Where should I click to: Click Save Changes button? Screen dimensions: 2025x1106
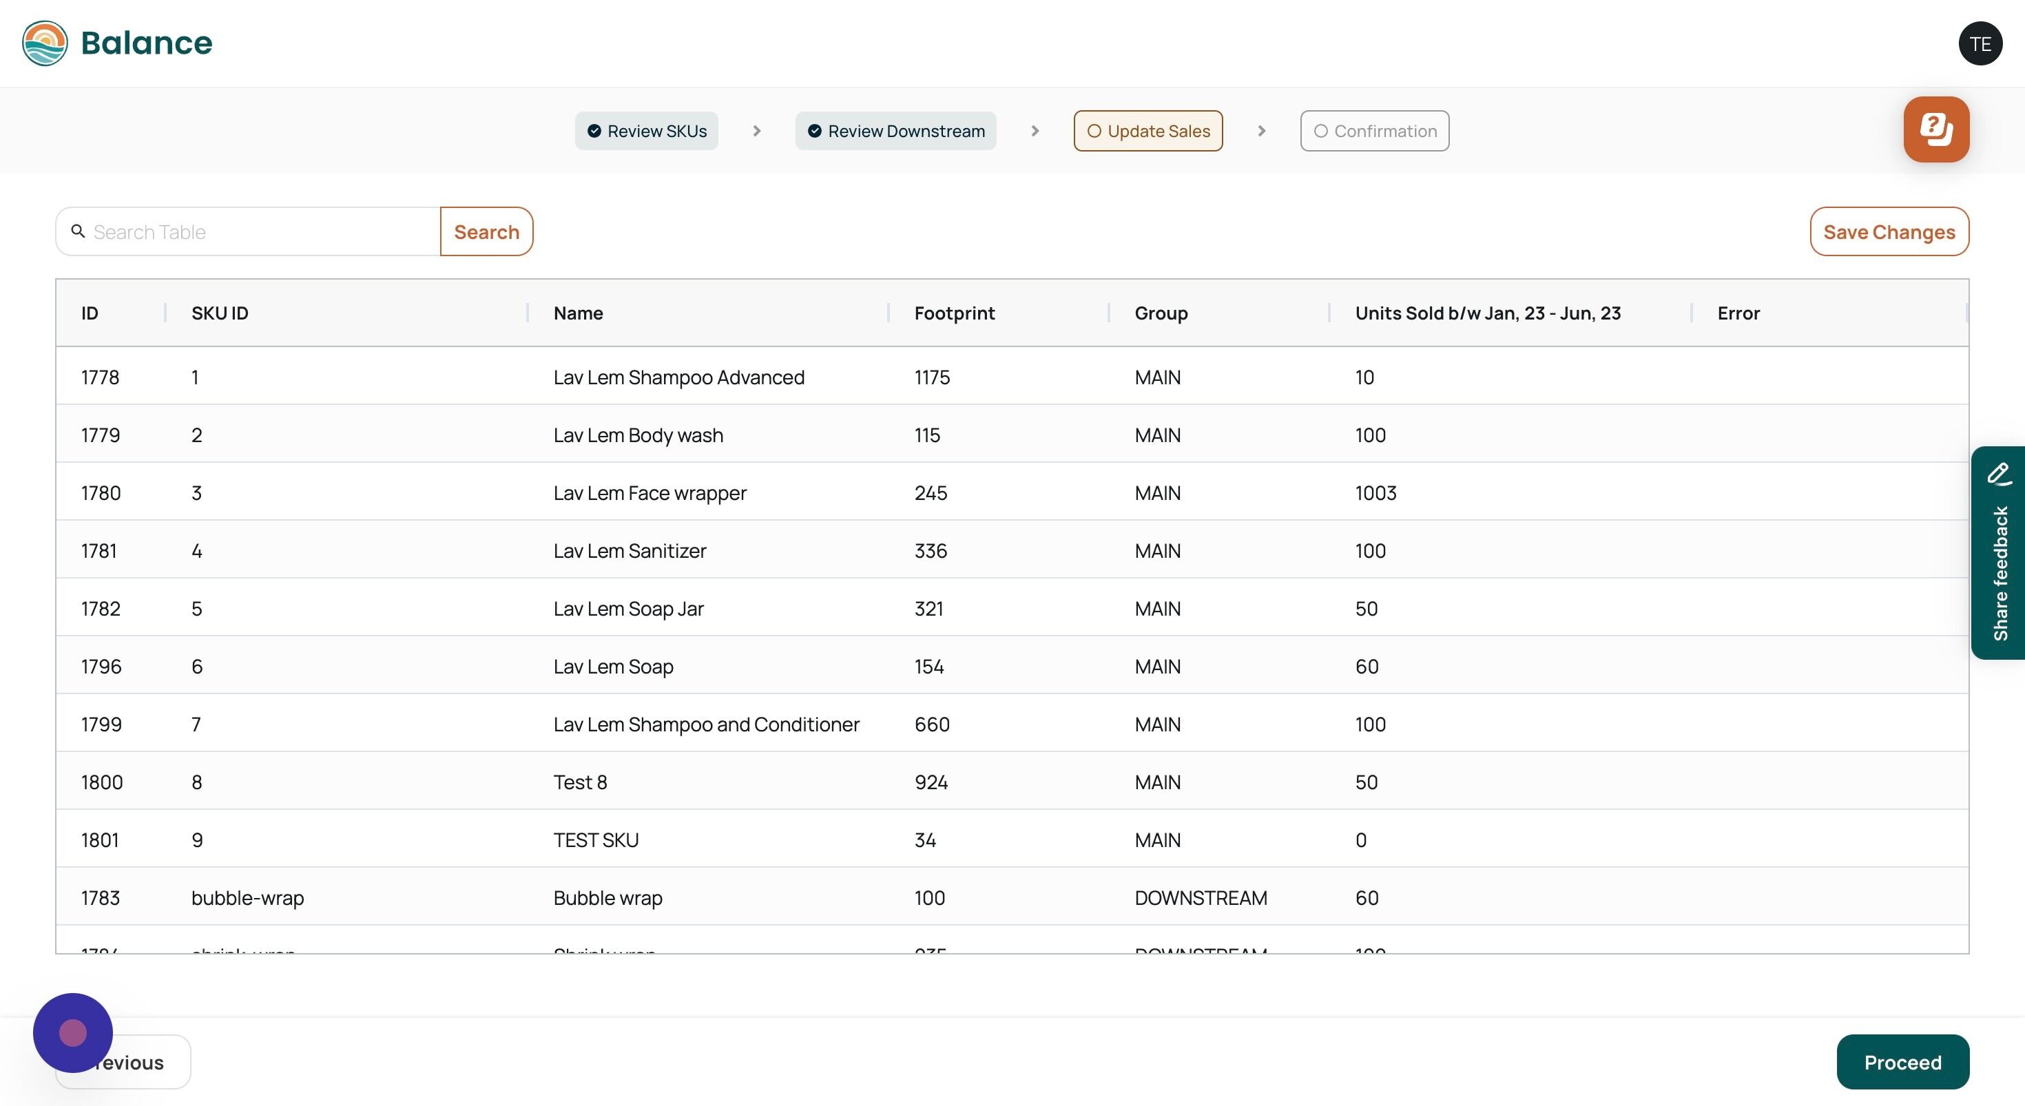pyautogui.click(x=1889, y=232)
